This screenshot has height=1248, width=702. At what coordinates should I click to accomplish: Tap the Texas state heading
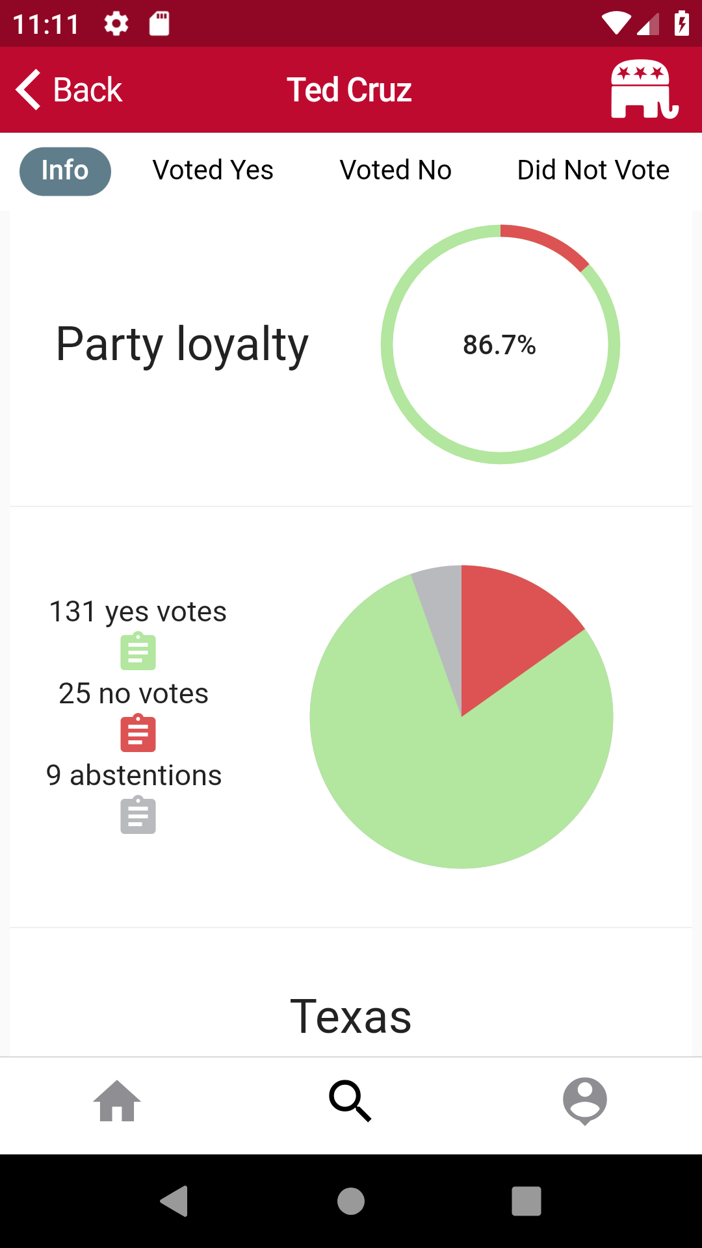pos(351,1017)
